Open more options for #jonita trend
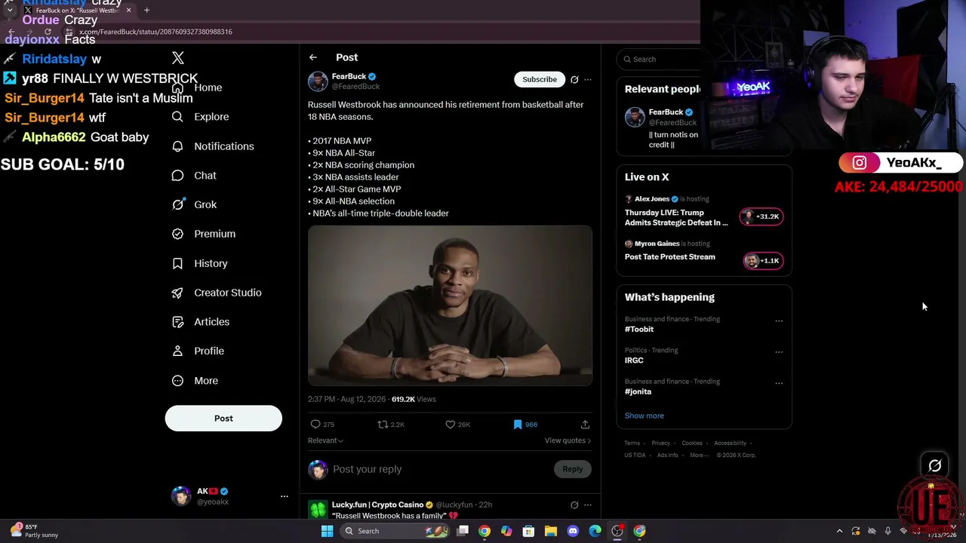Image resolution: width=966 pixels, height=543 pixels. point(779,383)
